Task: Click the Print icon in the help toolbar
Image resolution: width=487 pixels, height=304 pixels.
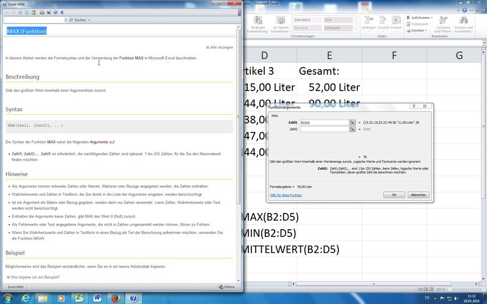Action: 43,12
